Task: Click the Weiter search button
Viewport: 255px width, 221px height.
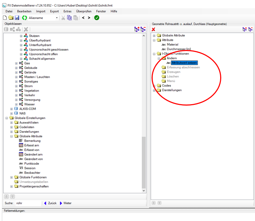Action: coord(66,203)
